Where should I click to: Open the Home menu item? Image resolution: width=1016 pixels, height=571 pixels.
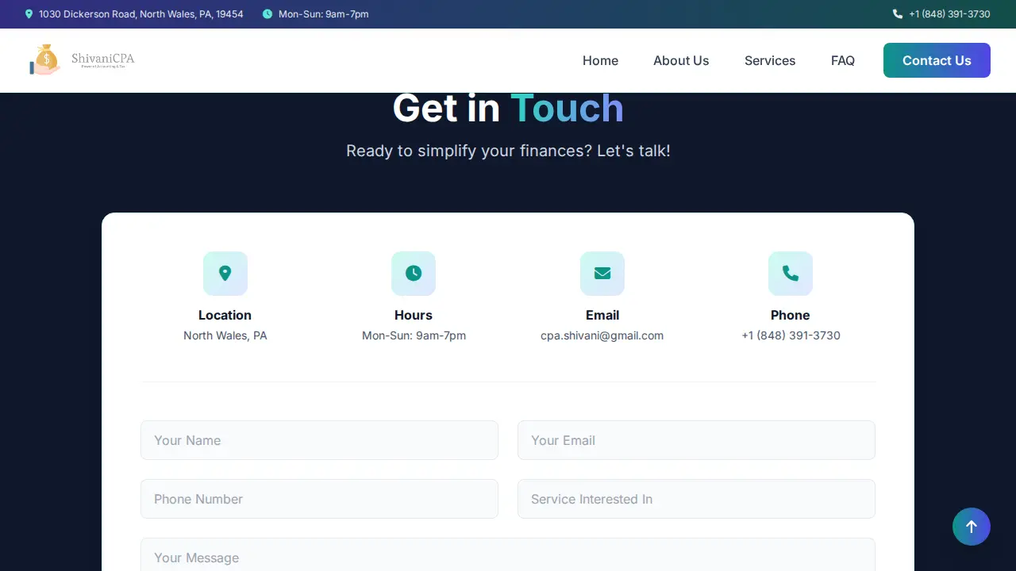pos(600,60)
